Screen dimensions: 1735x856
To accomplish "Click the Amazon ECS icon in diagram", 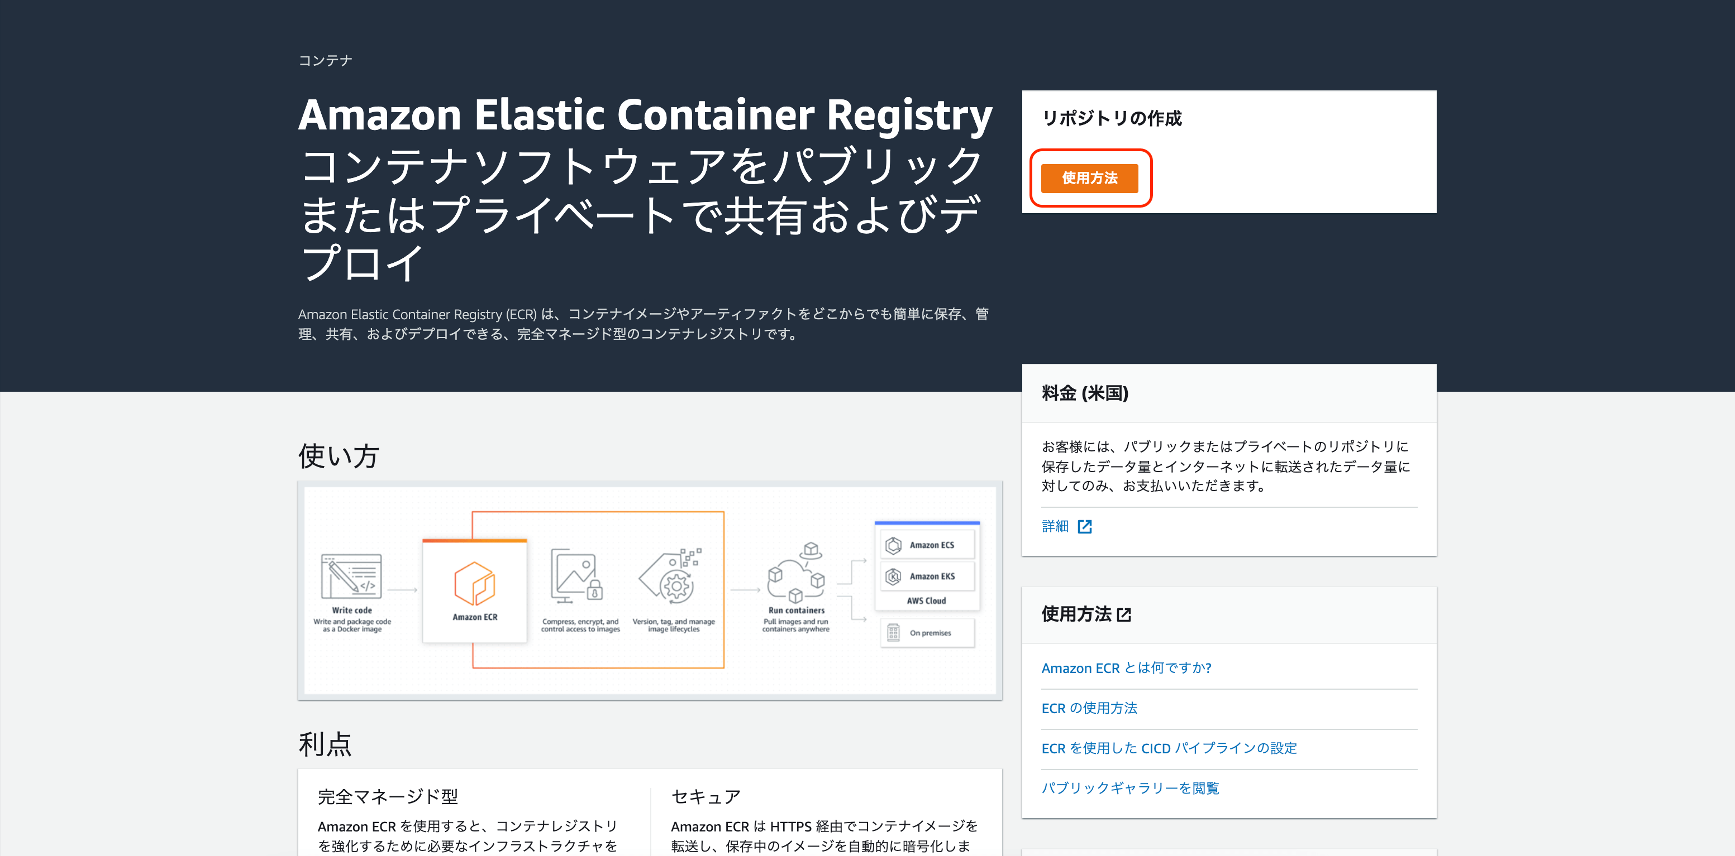I will click(893, 545).
